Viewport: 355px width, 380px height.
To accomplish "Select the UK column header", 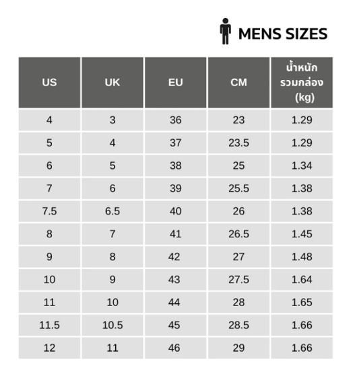I will 112,83.
